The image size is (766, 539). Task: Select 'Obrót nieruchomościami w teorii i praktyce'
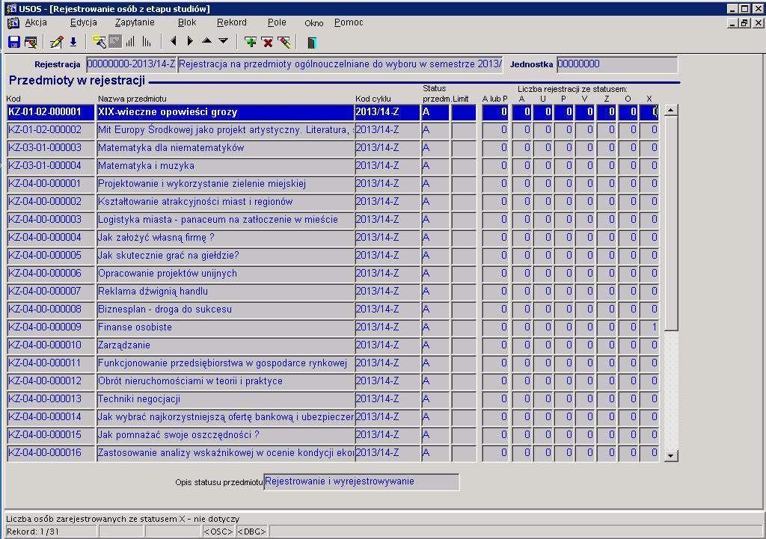click(x=225, y=381)
